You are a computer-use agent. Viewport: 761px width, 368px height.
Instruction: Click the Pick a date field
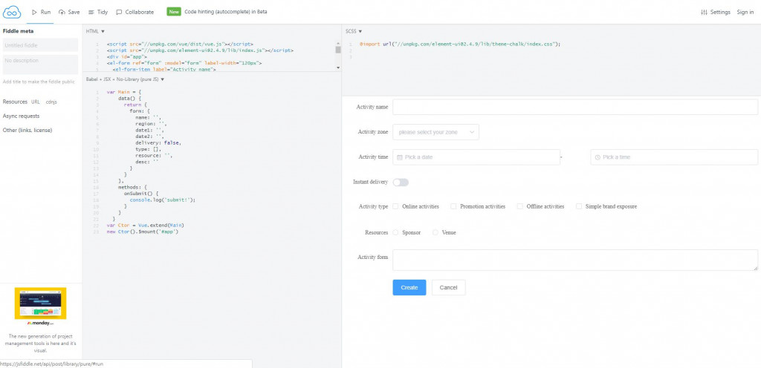[476, 157]
